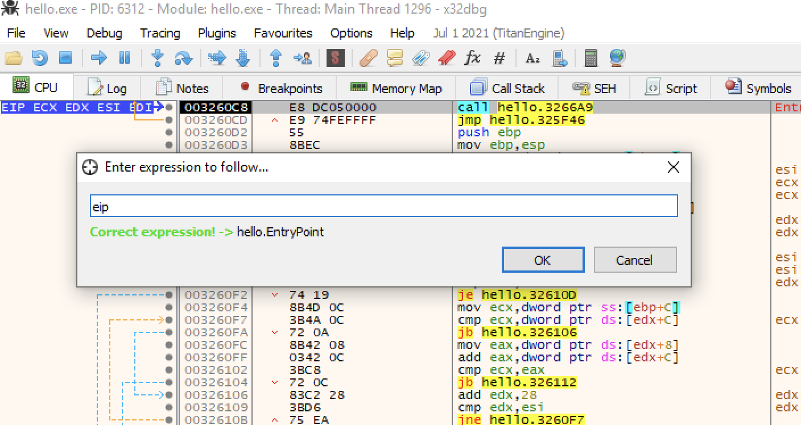
Task: Switch to the Breakpoints tab
Action: pos(280,88)
